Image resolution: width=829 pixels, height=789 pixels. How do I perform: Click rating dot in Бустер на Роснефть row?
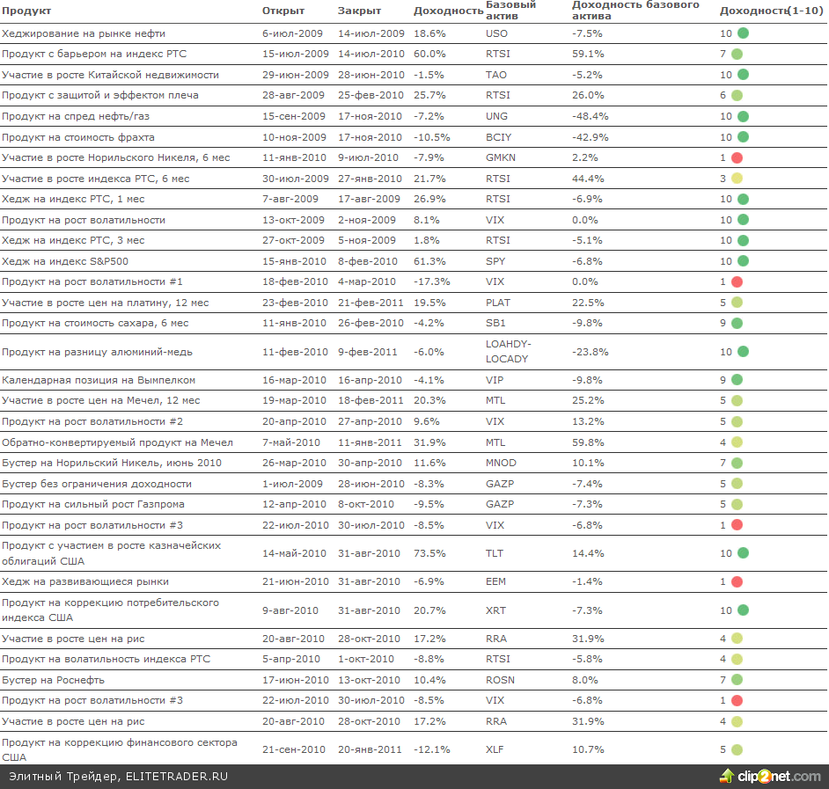[737, 680]
